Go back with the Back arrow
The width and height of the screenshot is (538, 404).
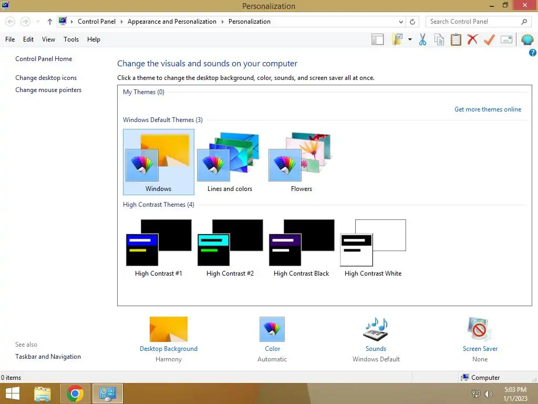pyautogui.click(x=11, y=22)
